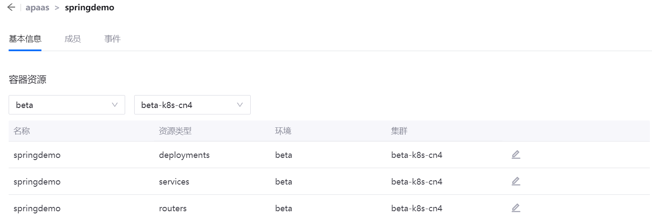Click the routers resource type cell
652x222 pixels.
click(173, 209)
